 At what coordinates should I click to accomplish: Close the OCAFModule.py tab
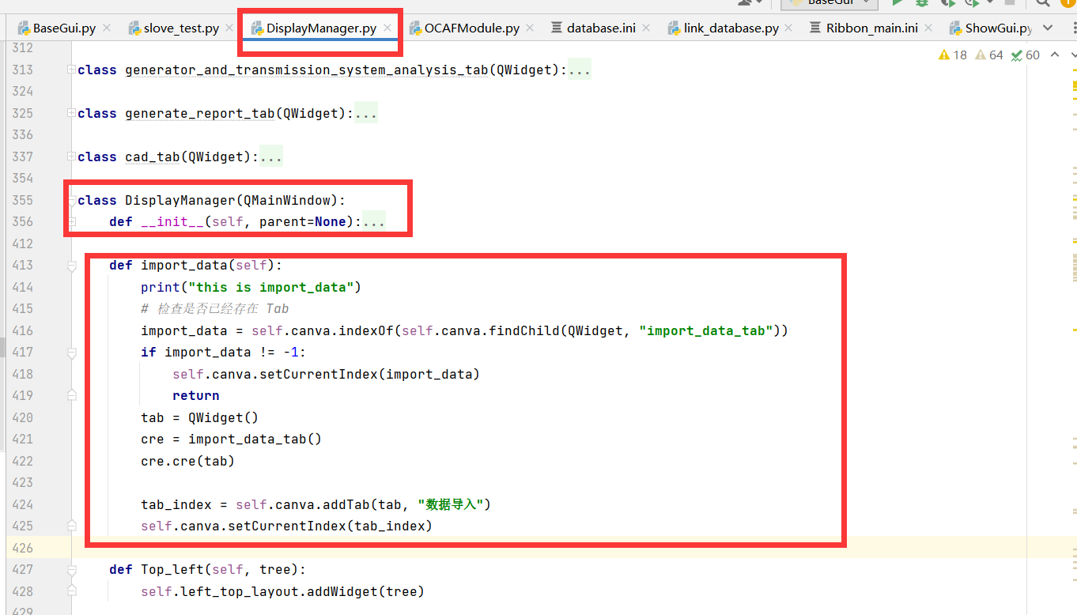531,28
